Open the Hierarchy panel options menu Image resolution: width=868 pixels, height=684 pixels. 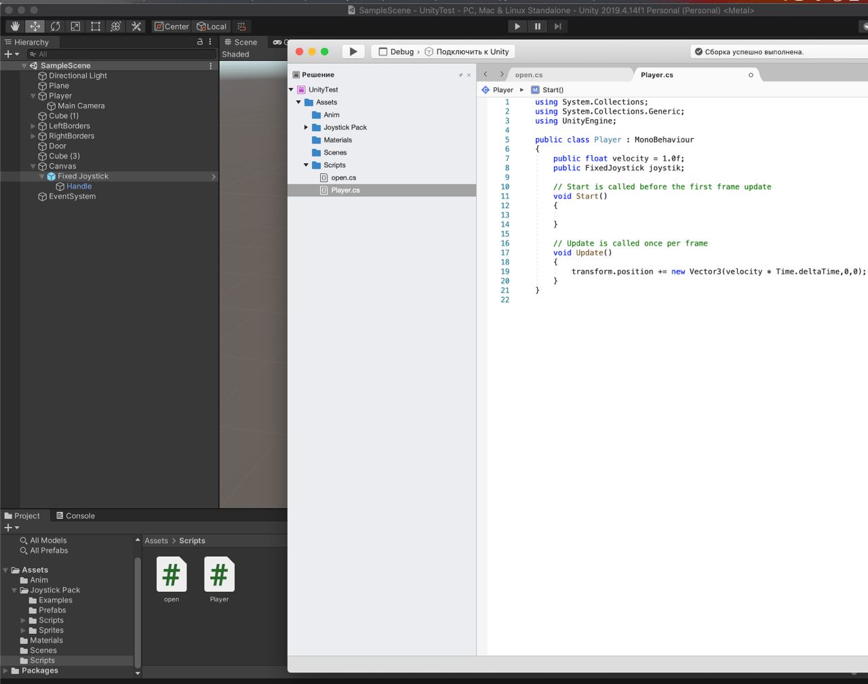(210, 42)
